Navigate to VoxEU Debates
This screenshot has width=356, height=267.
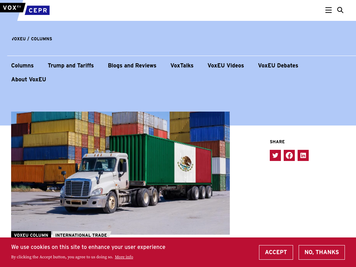pyautogui.click(x=278, y=65)
